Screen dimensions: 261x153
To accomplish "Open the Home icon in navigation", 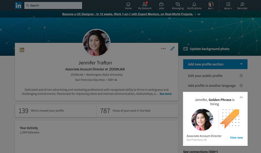I will pos(128,6).
